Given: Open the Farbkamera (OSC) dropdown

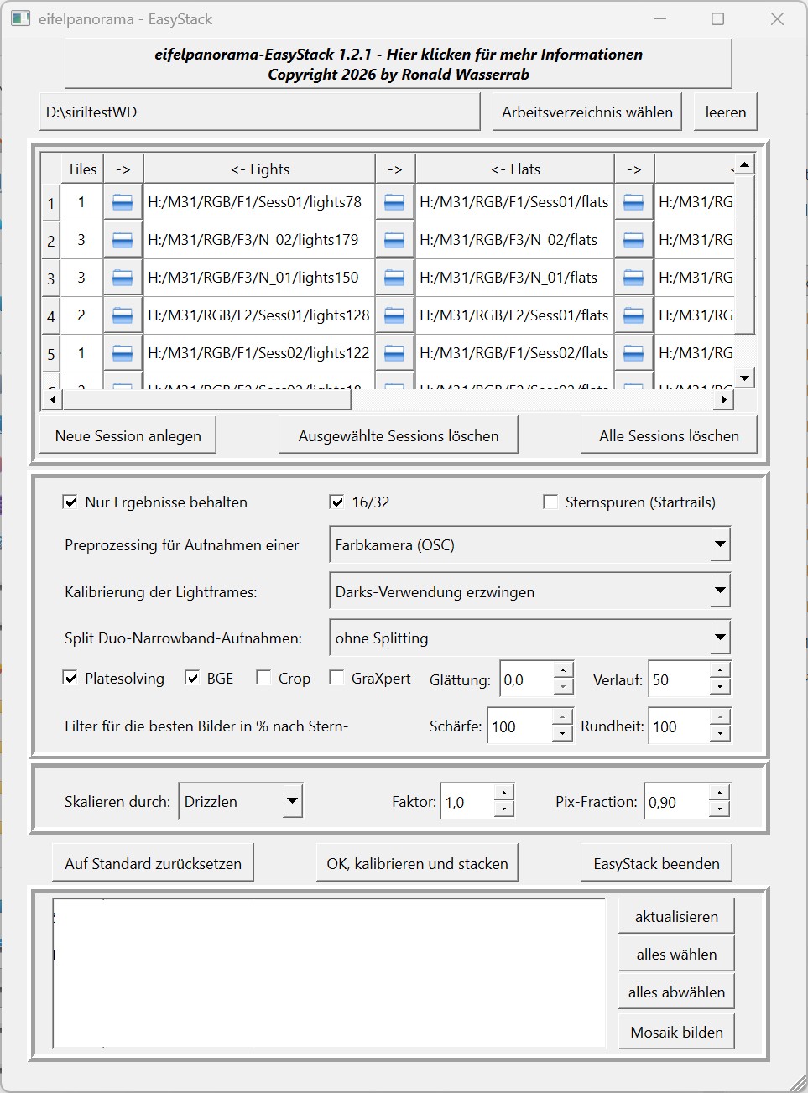Looking at the screenshot, I should pos(720,544).
